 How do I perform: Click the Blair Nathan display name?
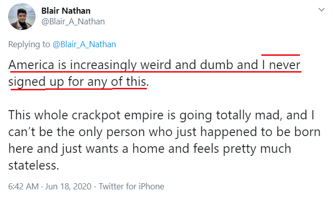(66, 11)
